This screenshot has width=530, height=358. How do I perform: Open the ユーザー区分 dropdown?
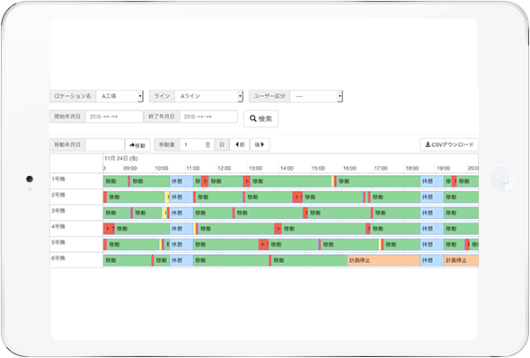click(316, 96)
